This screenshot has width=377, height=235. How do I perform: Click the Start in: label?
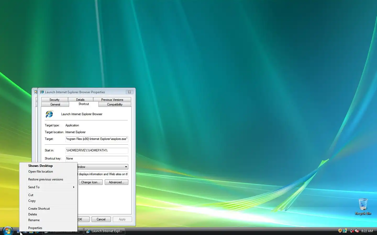pyautogui.click(x=49, y=150)
